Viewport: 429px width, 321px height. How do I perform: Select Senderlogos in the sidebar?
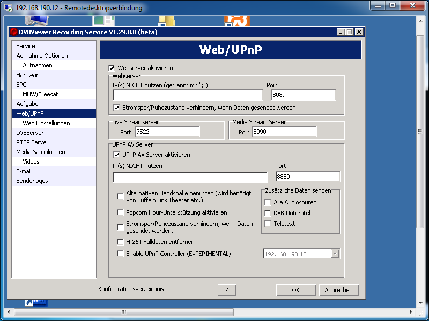coord(54,181)
